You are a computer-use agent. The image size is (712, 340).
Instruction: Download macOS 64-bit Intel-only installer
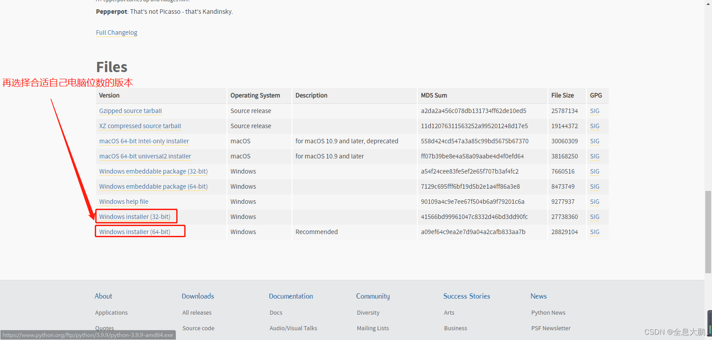[x=144, y=141]
